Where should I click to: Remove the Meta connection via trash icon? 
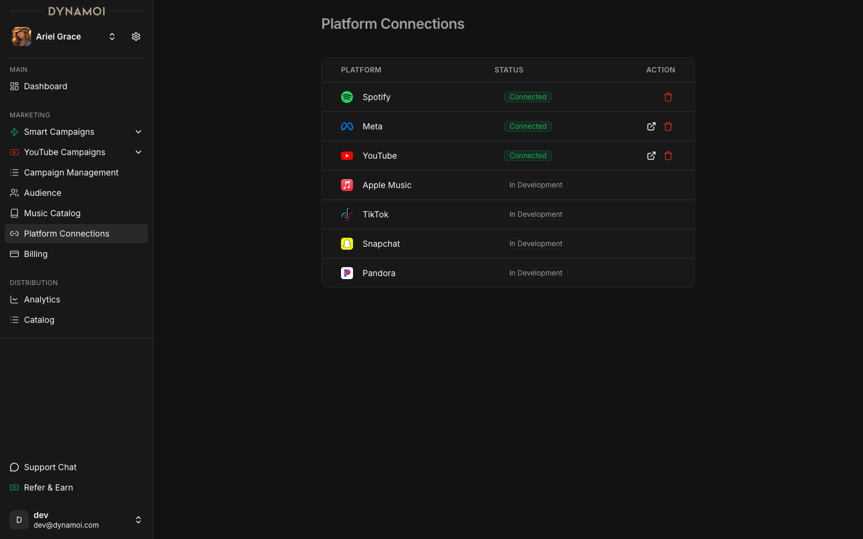point(668,126)
